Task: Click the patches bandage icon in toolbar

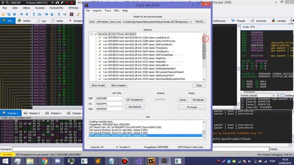Action: point(78,14)
